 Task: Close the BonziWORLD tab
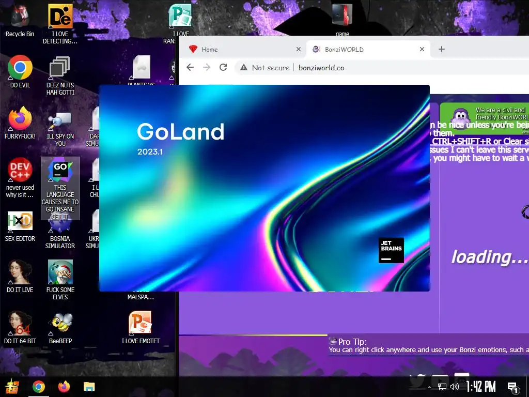[x=422, y=49]
